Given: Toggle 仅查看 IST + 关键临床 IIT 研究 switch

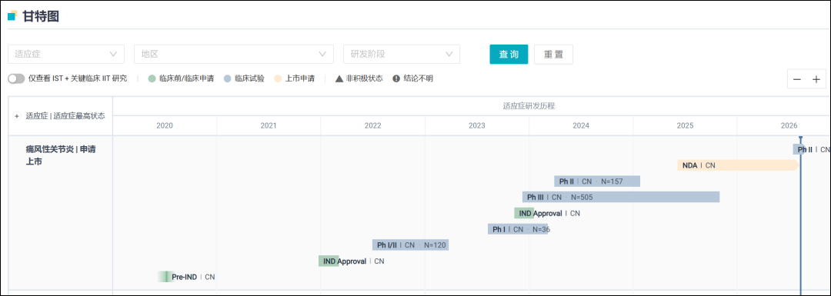Looking at the screenshot, I should click(16, 79).
